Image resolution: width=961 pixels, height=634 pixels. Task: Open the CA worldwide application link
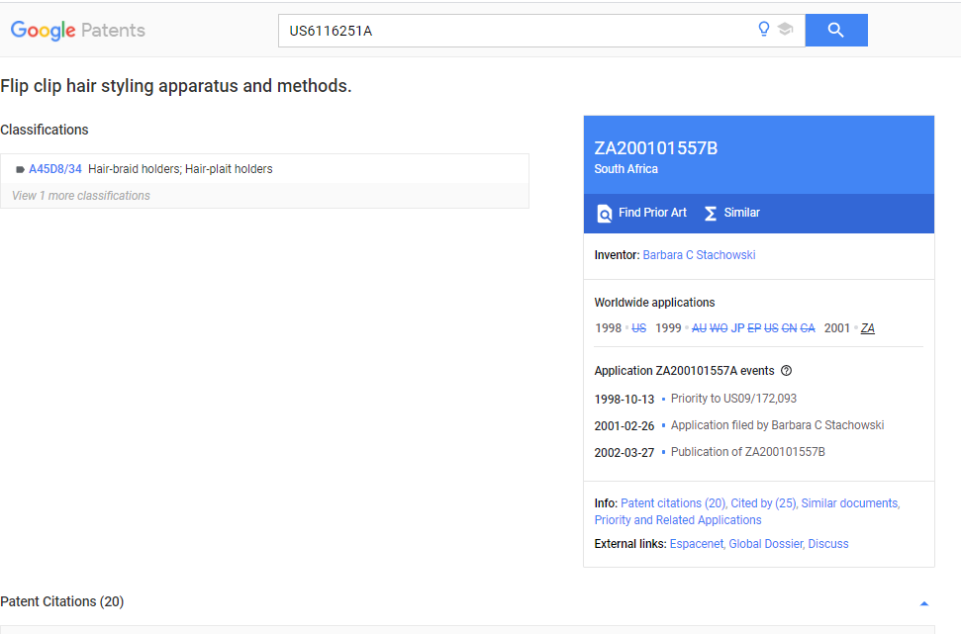(x=808, y=328)
